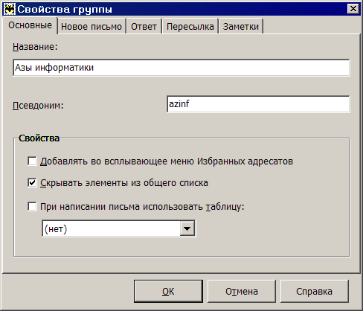This screenshot has width=363, height=311.
Task: Switch to the Основные tab
Action: [x=30, y=25]
